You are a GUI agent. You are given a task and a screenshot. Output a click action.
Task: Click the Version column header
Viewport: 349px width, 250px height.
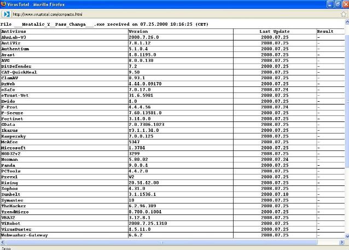pyautogui.click(x=138, y=31)
